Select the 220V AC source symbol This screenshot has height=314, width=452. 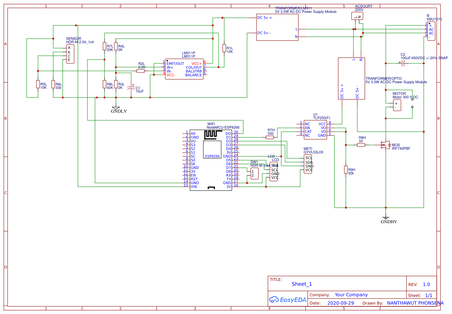[357, 15]
